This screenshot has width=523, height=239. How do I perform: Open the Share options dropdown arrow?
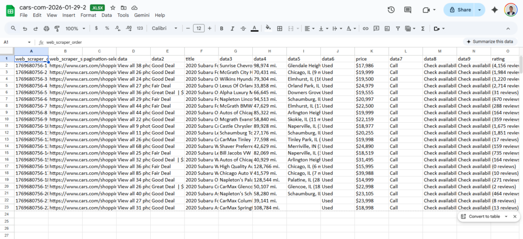(x=479, y=10)
